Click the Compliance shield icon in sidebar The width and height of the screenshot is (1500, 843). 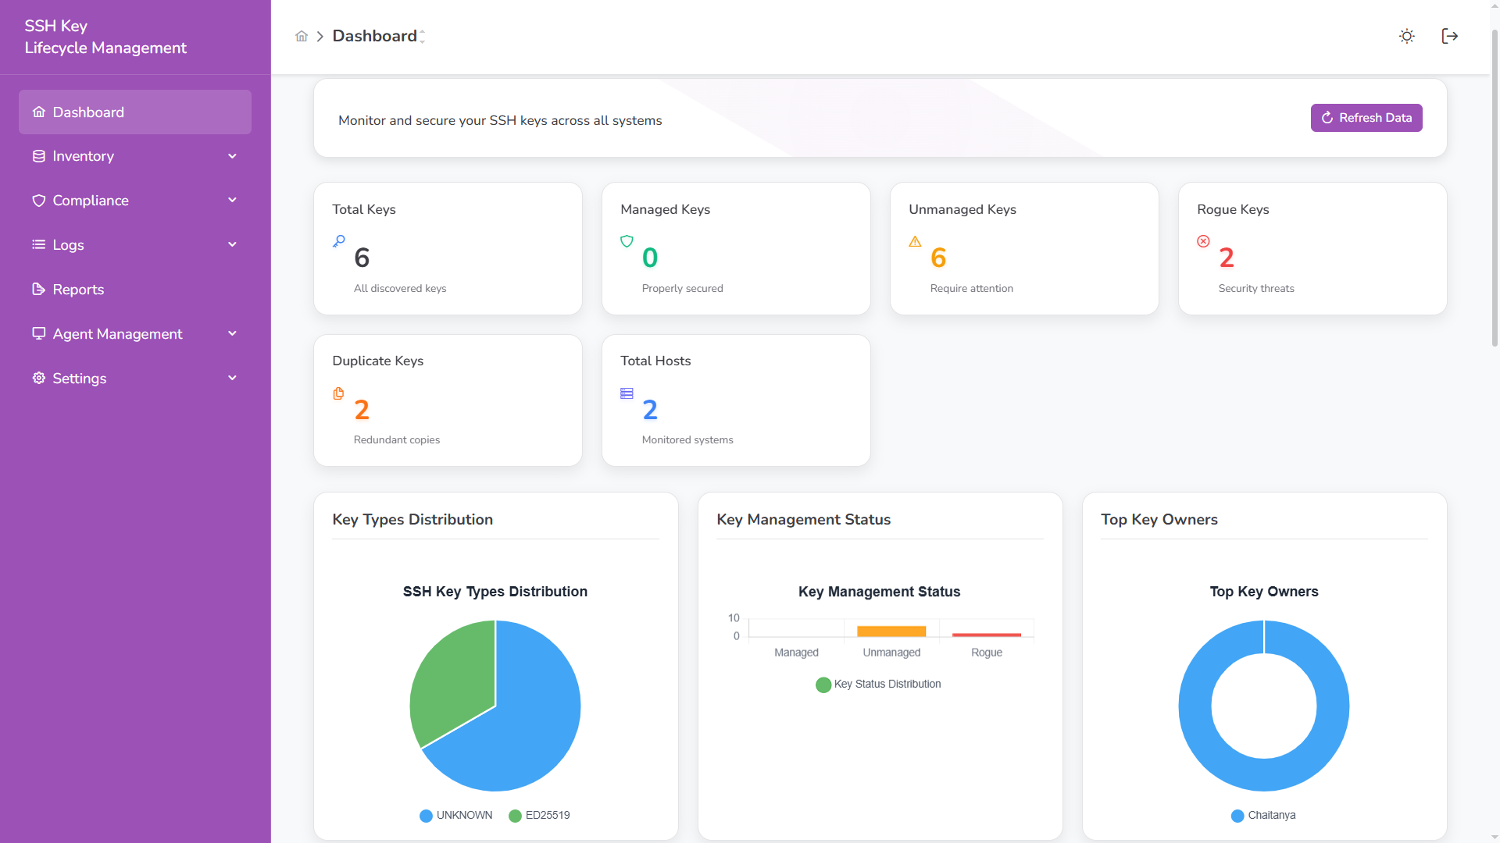(38, 201)
